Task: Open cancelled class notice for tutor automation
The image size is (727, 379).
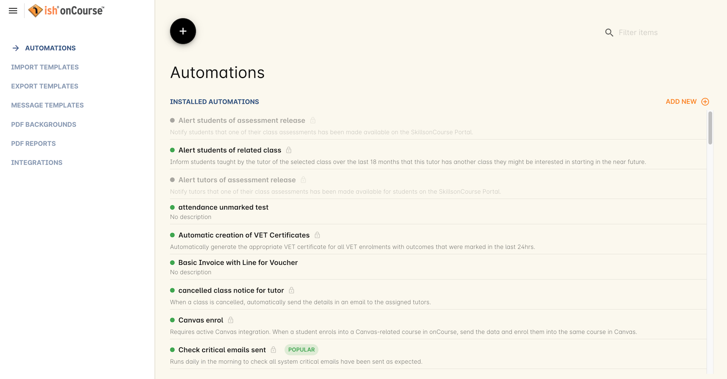Action: 231,290
